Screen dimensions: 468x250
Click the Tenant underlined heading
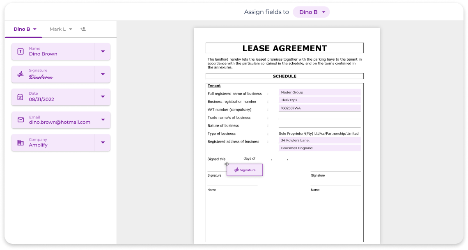[x=214, y=86]
